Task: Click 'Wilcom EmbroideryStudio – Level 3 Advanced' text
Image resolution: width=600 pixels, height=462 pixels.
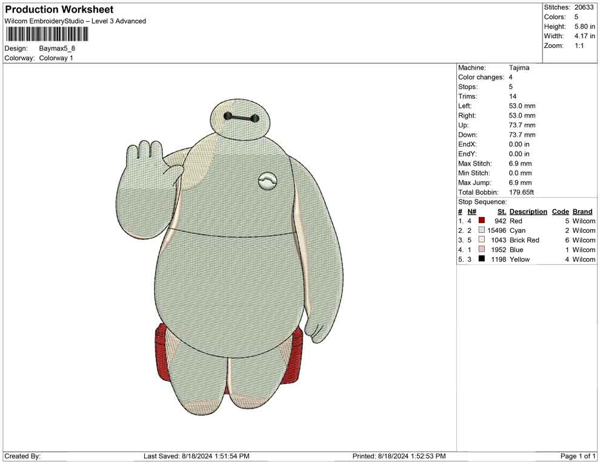Action: point(75,21)
